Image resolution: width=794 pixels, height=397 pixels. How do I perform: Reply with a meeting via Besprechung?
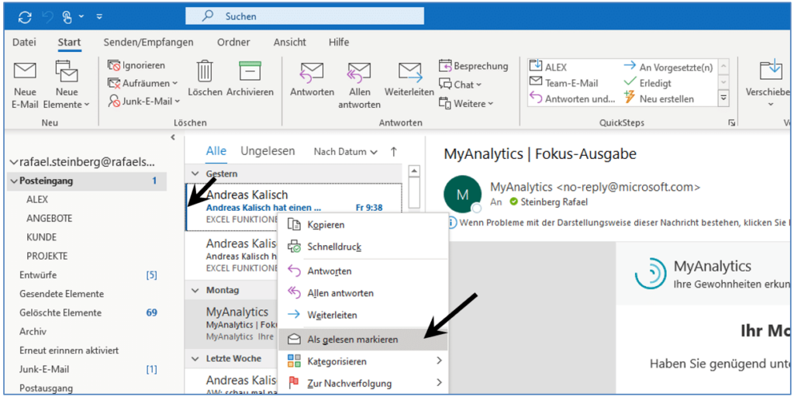[473, 66]
